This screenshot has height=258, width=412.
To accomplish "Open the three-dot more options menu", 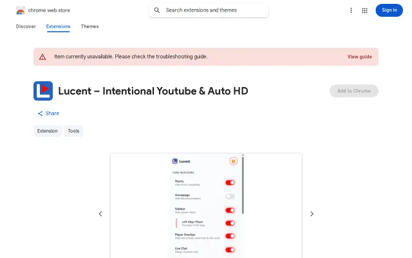I will pyautogui.click(x=351, y=10).
